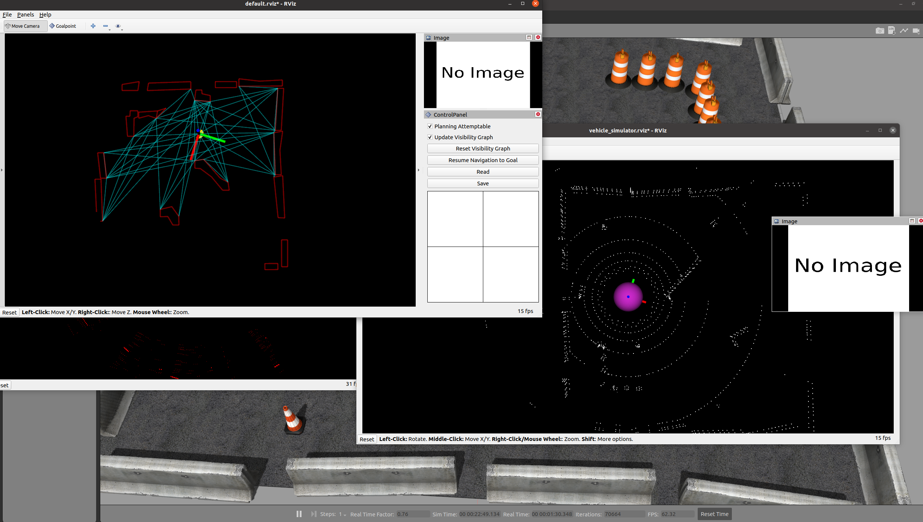Viewport: 923px width, 522px height.
Task: Toggle Update Visibility Graph checkbox
Action: point(430,137)
